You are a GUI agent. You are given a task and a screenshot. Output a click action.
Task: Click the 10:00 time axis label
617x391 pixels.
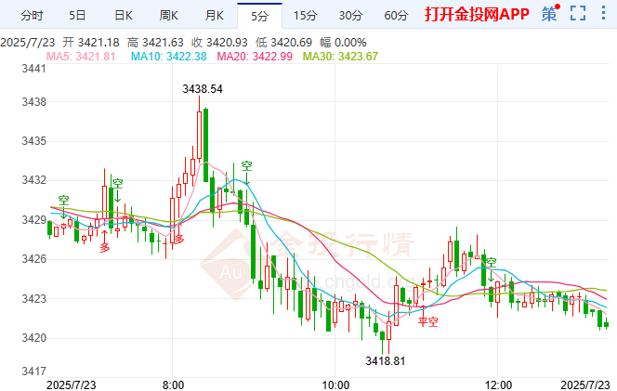[335, 385]
